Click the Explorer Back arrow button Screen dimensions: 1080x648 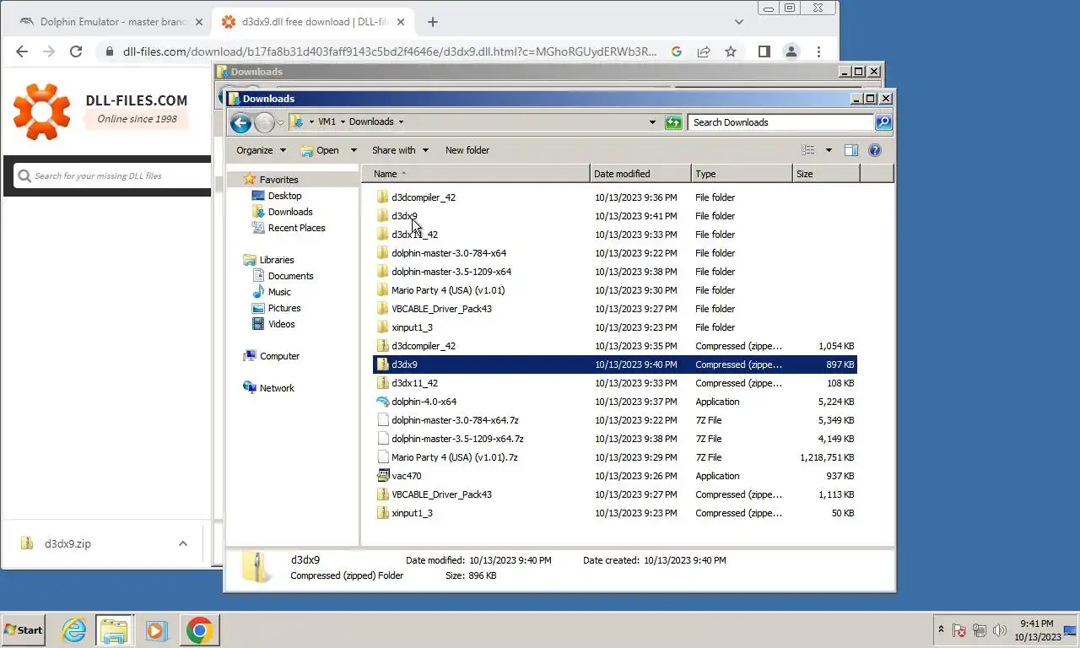click(x=240, y=123)
